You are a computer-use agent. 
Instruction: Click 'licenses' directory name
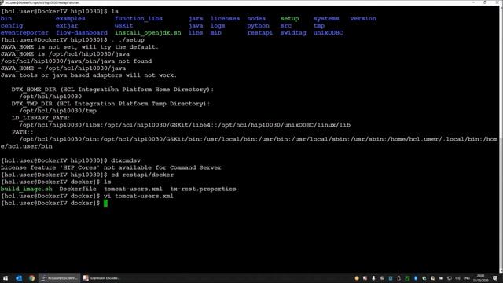click(226, 19)
